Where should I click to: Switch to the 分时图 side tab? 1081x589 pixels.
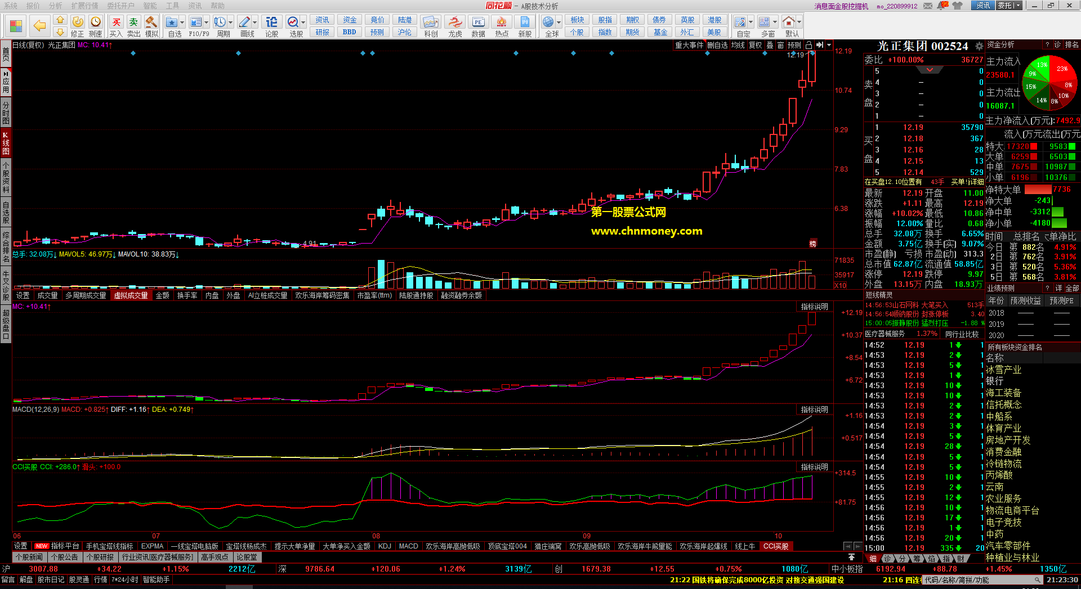coord(6,113)
